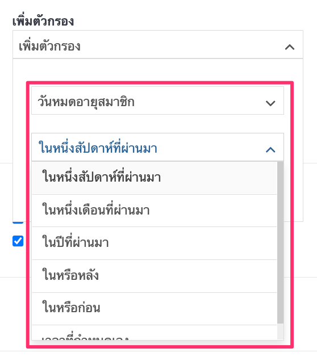
Task: Close the open ในหนึ่งสัปดาห์ที่ผ่านมา select box
Action: tap(157, 147)
